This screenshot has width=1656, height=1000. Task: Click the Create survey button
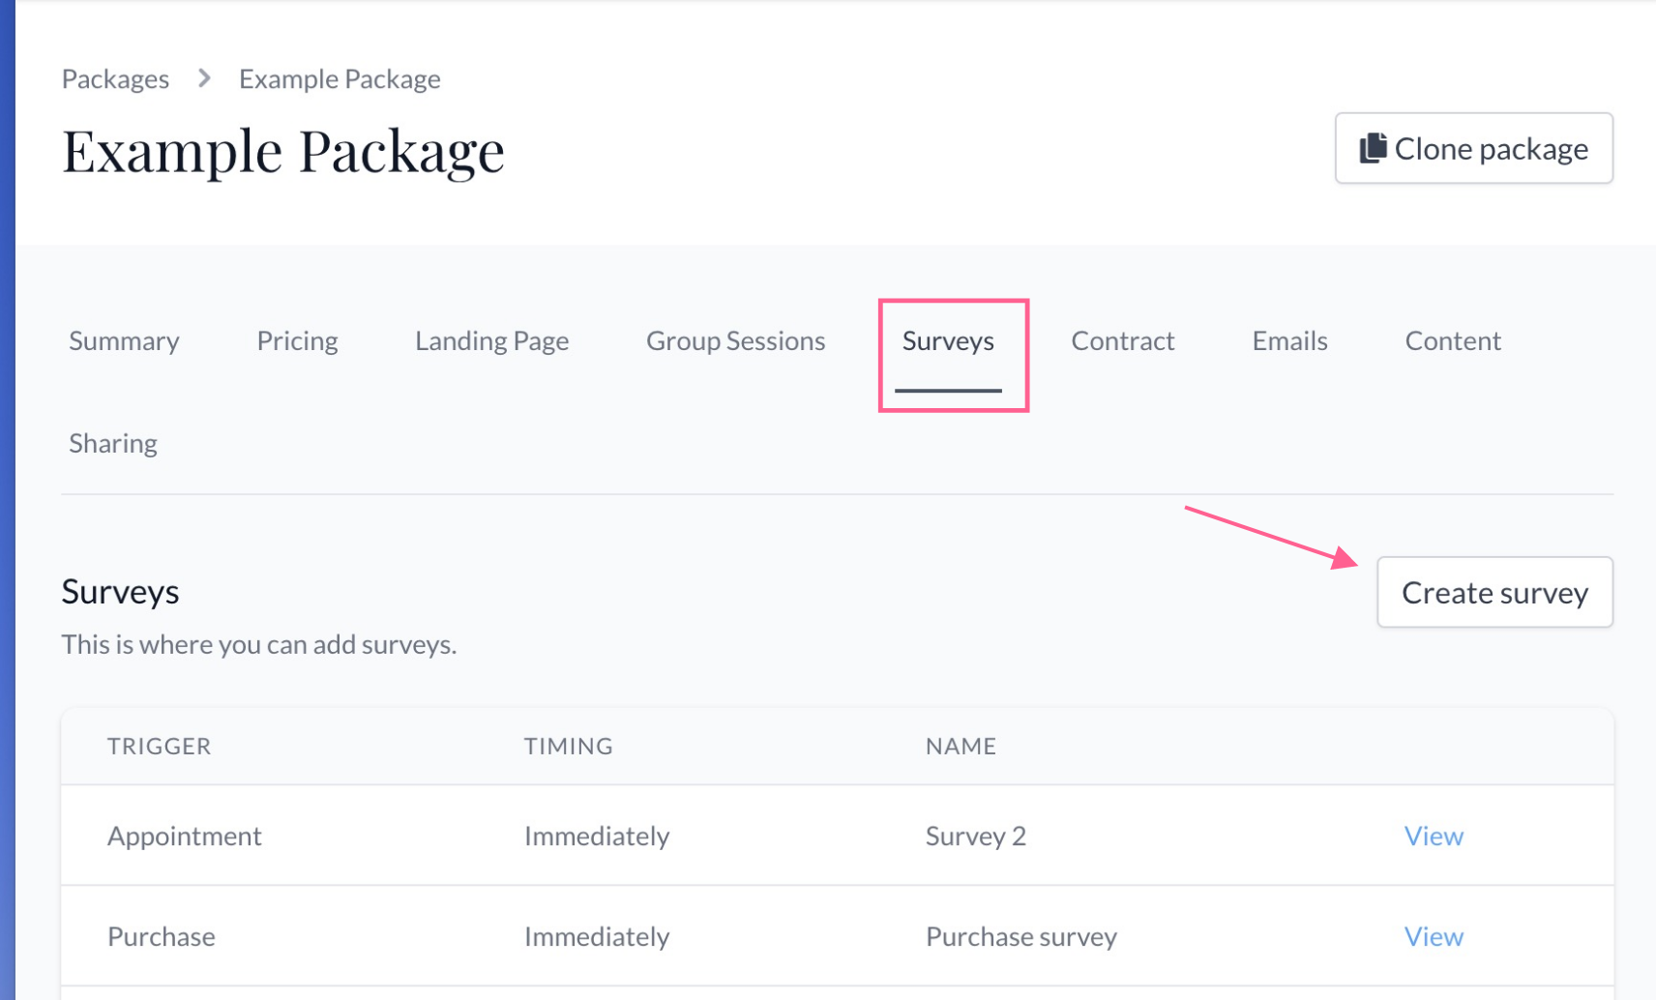(x=1494, y=592)
